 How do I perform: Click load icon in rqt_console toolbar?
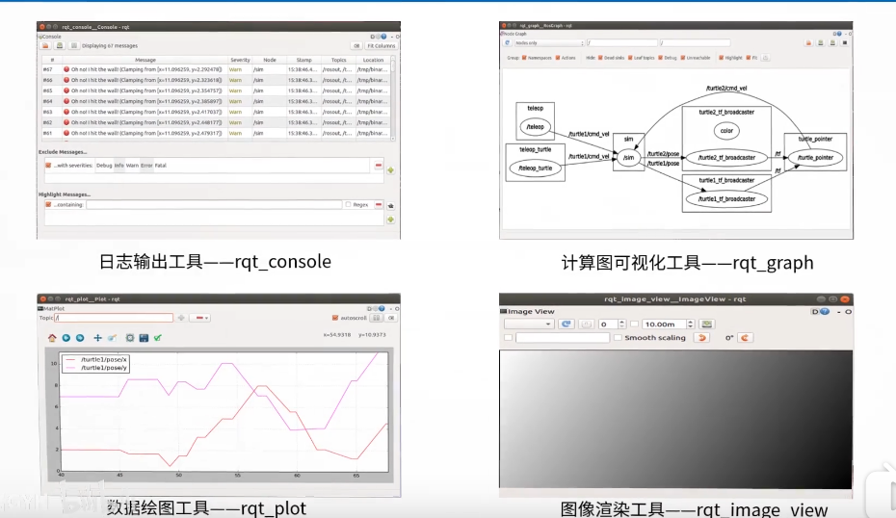pyautogui.click(x=45, y=45)
